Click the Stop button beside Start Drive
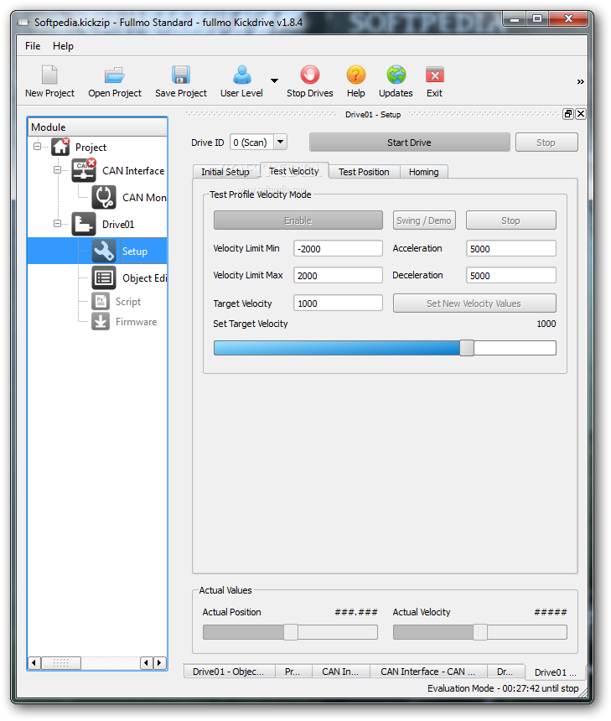This screenshot has width=611, height=721. coord(546,143)
